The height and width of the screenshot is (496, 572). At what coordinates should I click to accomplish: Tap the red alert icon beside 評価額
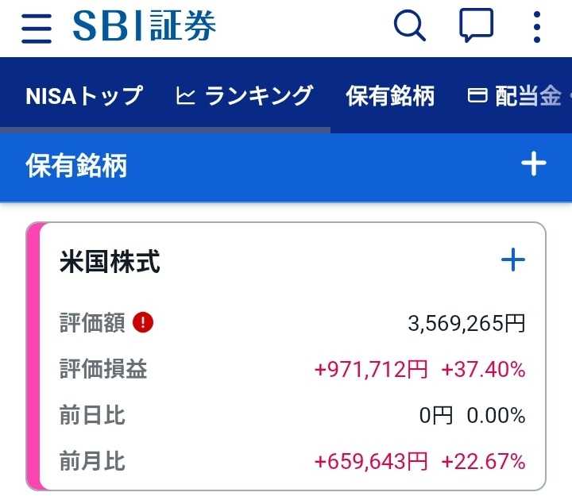tap(143, 323)
